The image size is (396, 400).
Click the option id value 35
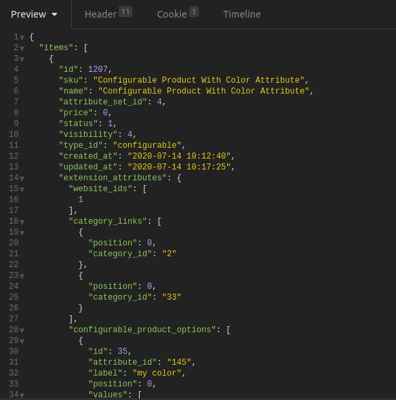[x=123, y=351]
